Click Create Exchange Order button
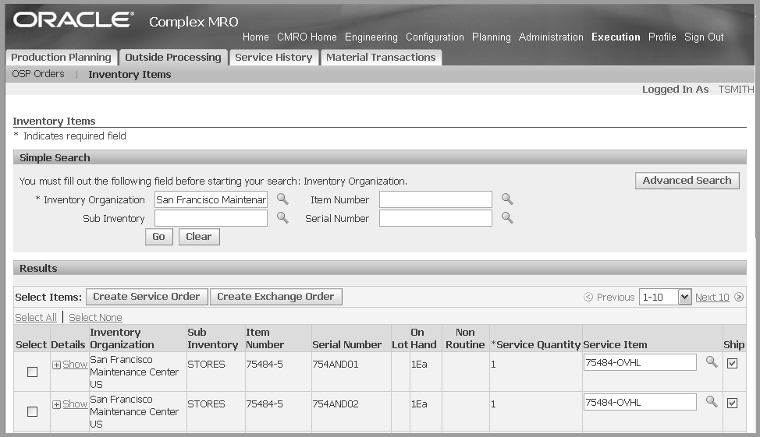The height and width of the screenshot is (437, 760). coord(275,297)
